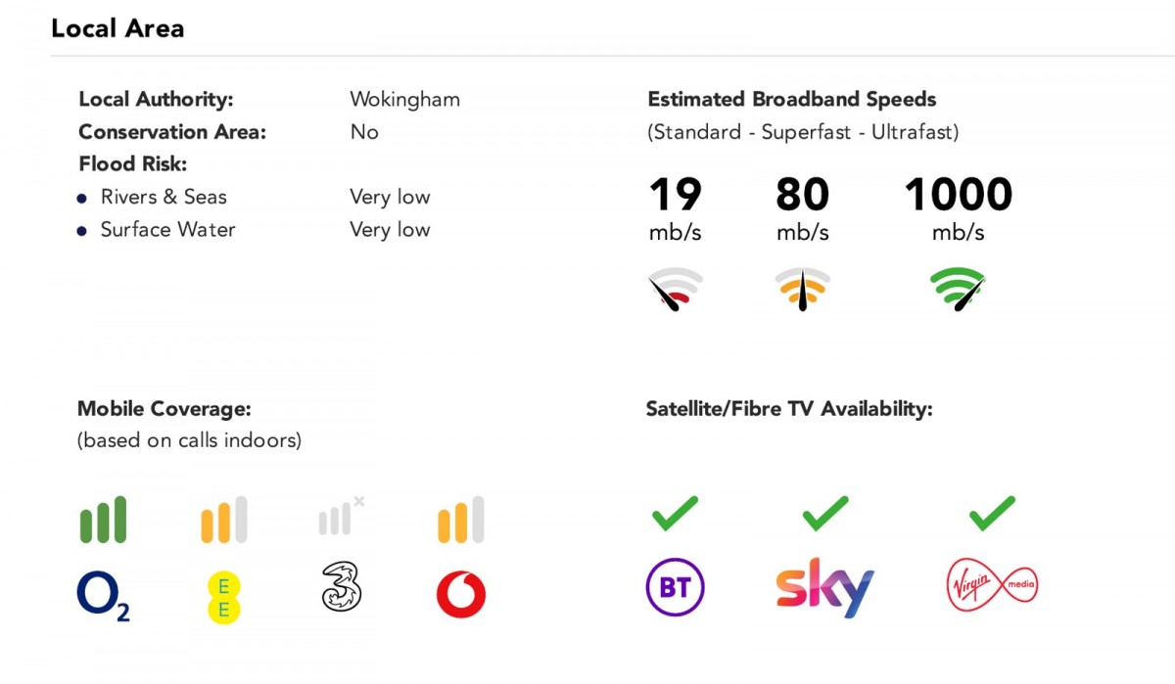
Task: Click the Surface Water flood risk item
Action: pos(167,230)
